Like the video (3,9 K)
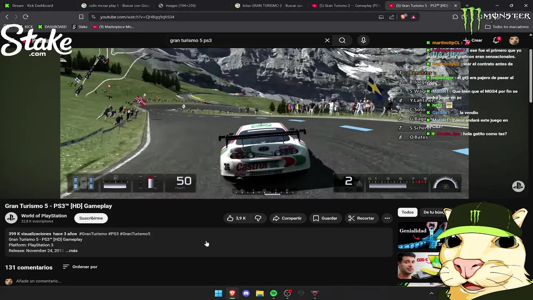The image size is (533, 300). [237, 218]
